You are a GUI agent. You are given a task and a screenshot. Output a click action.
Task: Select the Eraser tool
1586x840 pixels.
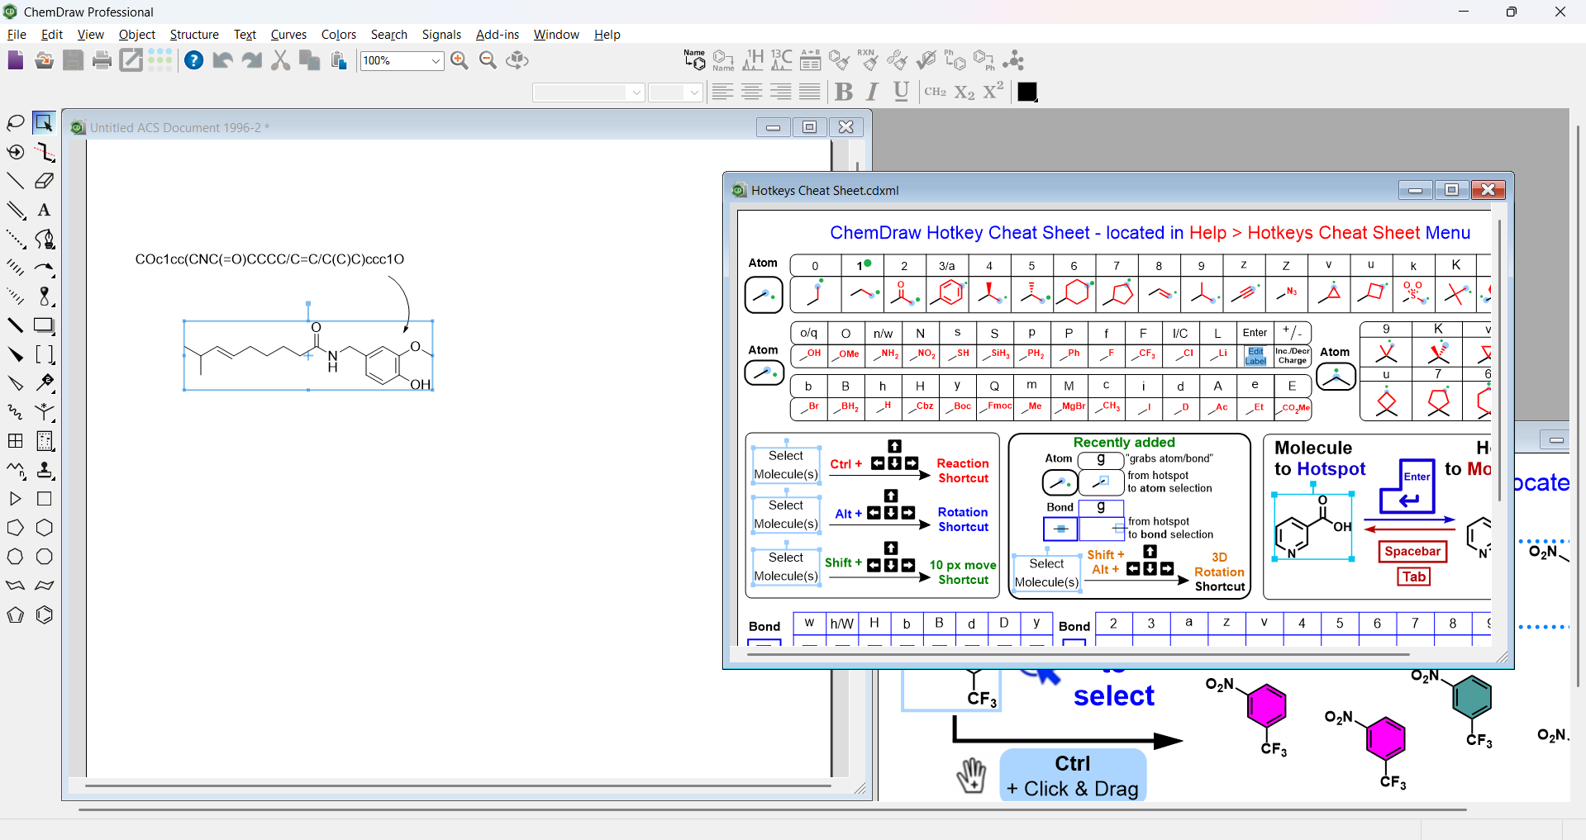pyautogui.click(x=45, y=181)
